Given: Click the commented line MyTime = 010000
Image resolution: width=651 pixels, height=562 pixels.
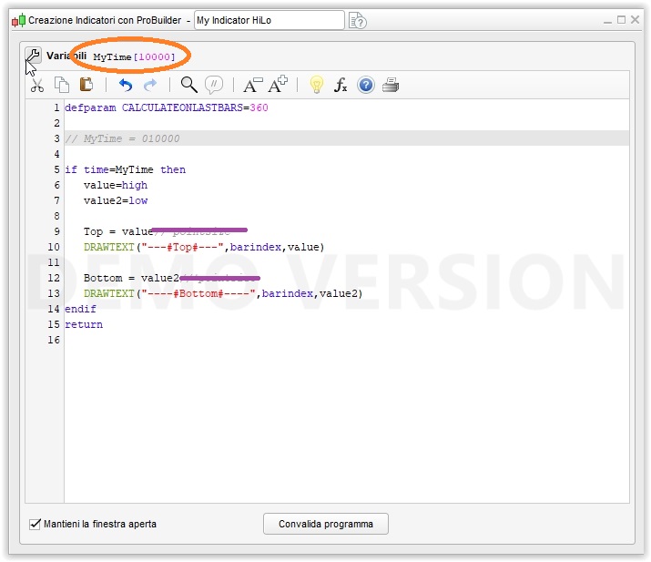Looking at the screenshot, I should (x=123, y=138).
